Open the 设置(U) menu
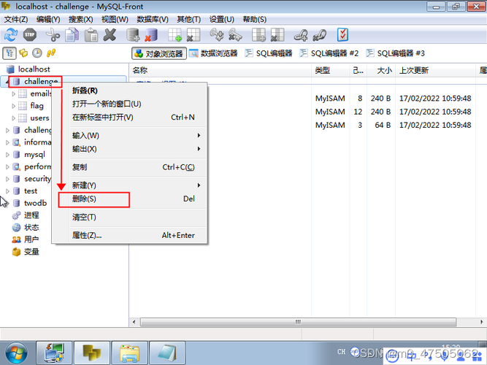Image resolution: width=487 pixels, height=365 pixels. tap(221, 20)
